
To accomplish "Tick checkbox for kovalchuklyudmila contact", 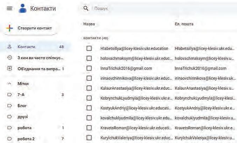I will (89, 118).
